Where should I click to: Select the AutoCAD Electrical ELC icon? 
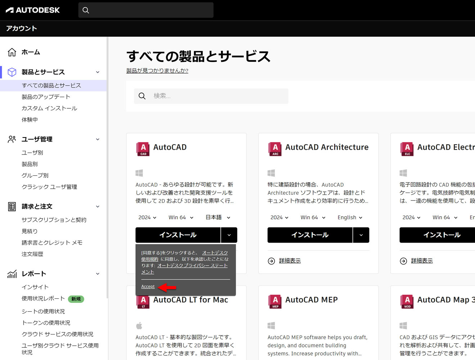[407, 149]
